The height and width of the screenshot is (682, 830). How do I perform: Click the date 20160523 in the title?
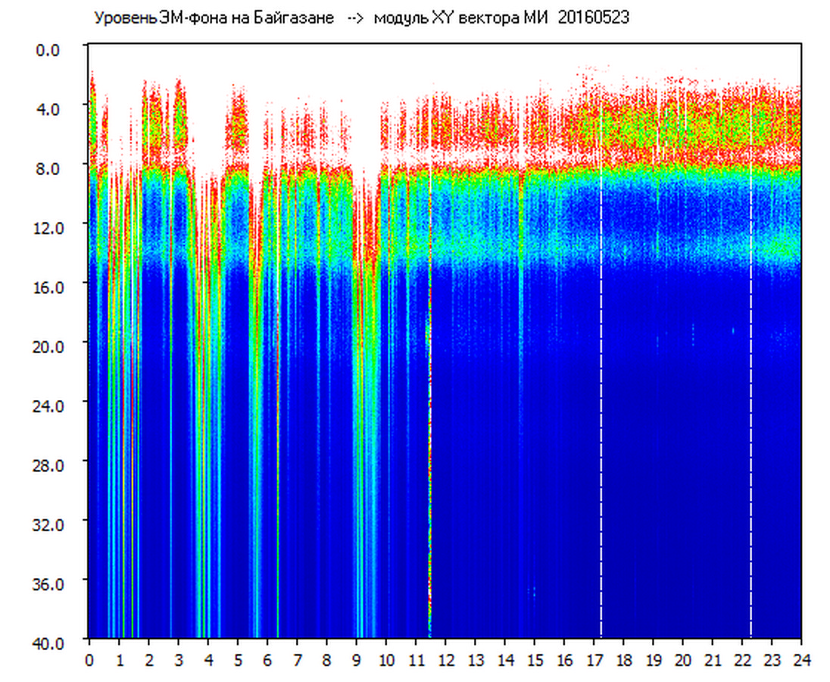click(593, 18)
